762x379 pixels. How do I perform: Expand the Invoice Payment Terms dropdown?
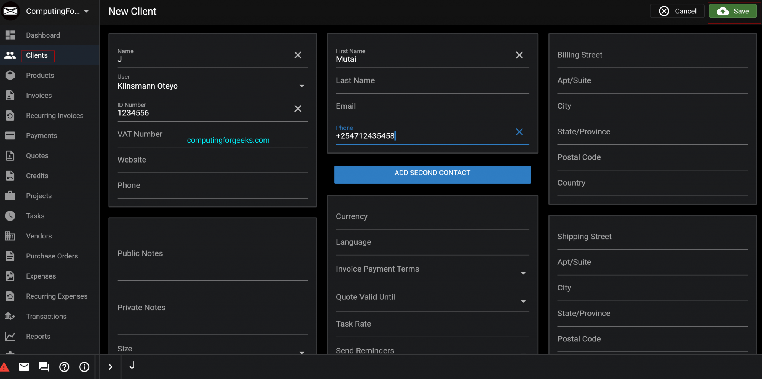click(523, 273)
